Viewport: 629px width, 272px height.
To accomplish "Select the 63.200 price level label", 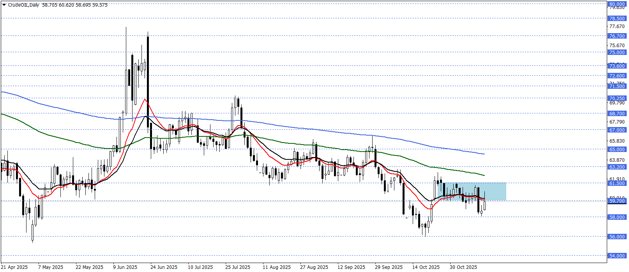I will 617,167.
